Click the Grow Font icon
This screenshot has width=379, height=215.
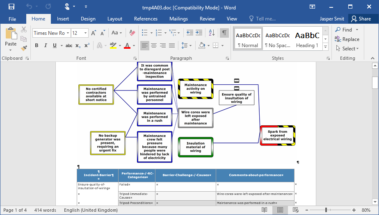(94, 33)
